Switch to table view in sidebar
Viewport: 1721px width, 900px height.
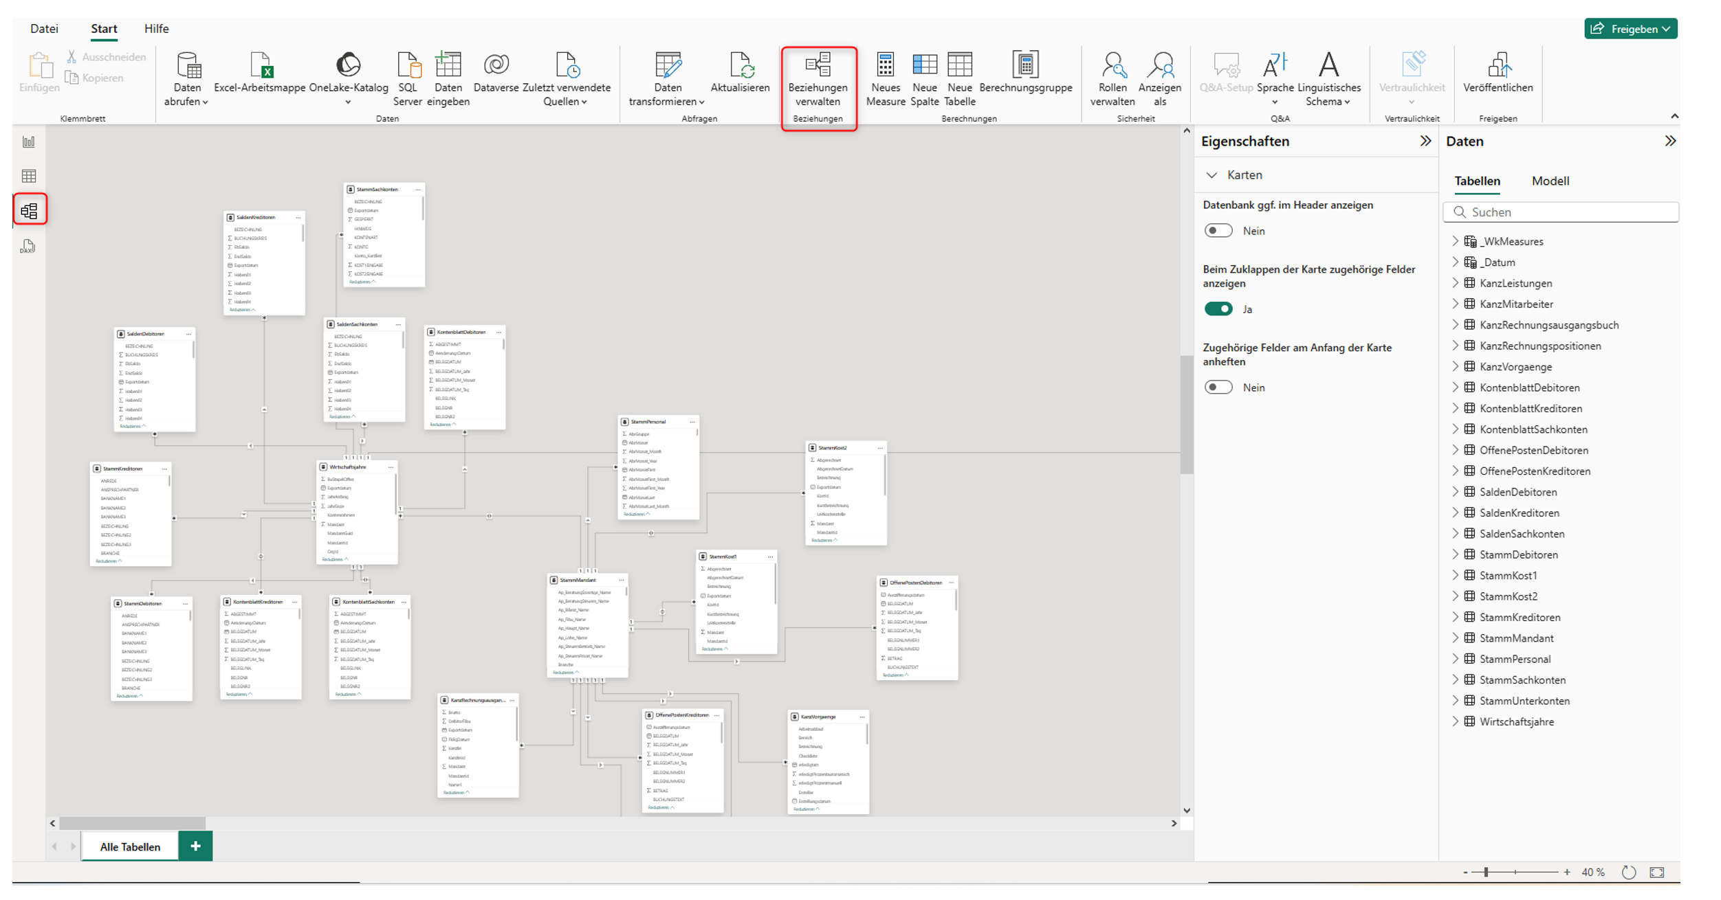[x=29, y=176]
